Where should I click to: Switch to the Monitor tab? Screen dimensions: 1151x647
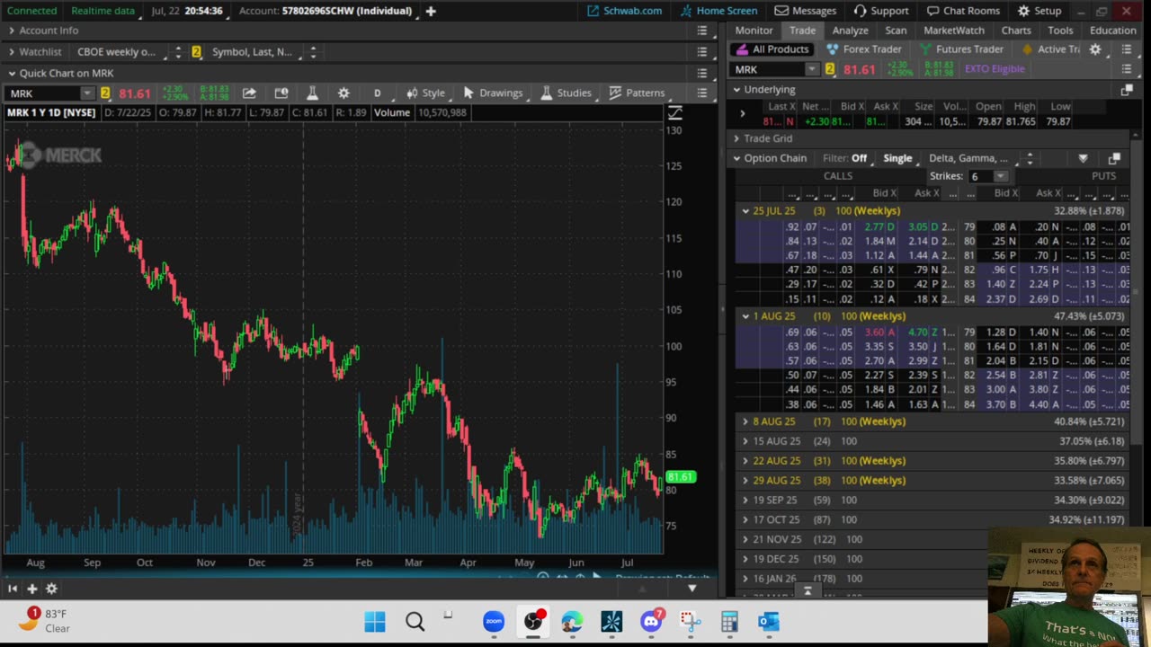pos(754,31)
